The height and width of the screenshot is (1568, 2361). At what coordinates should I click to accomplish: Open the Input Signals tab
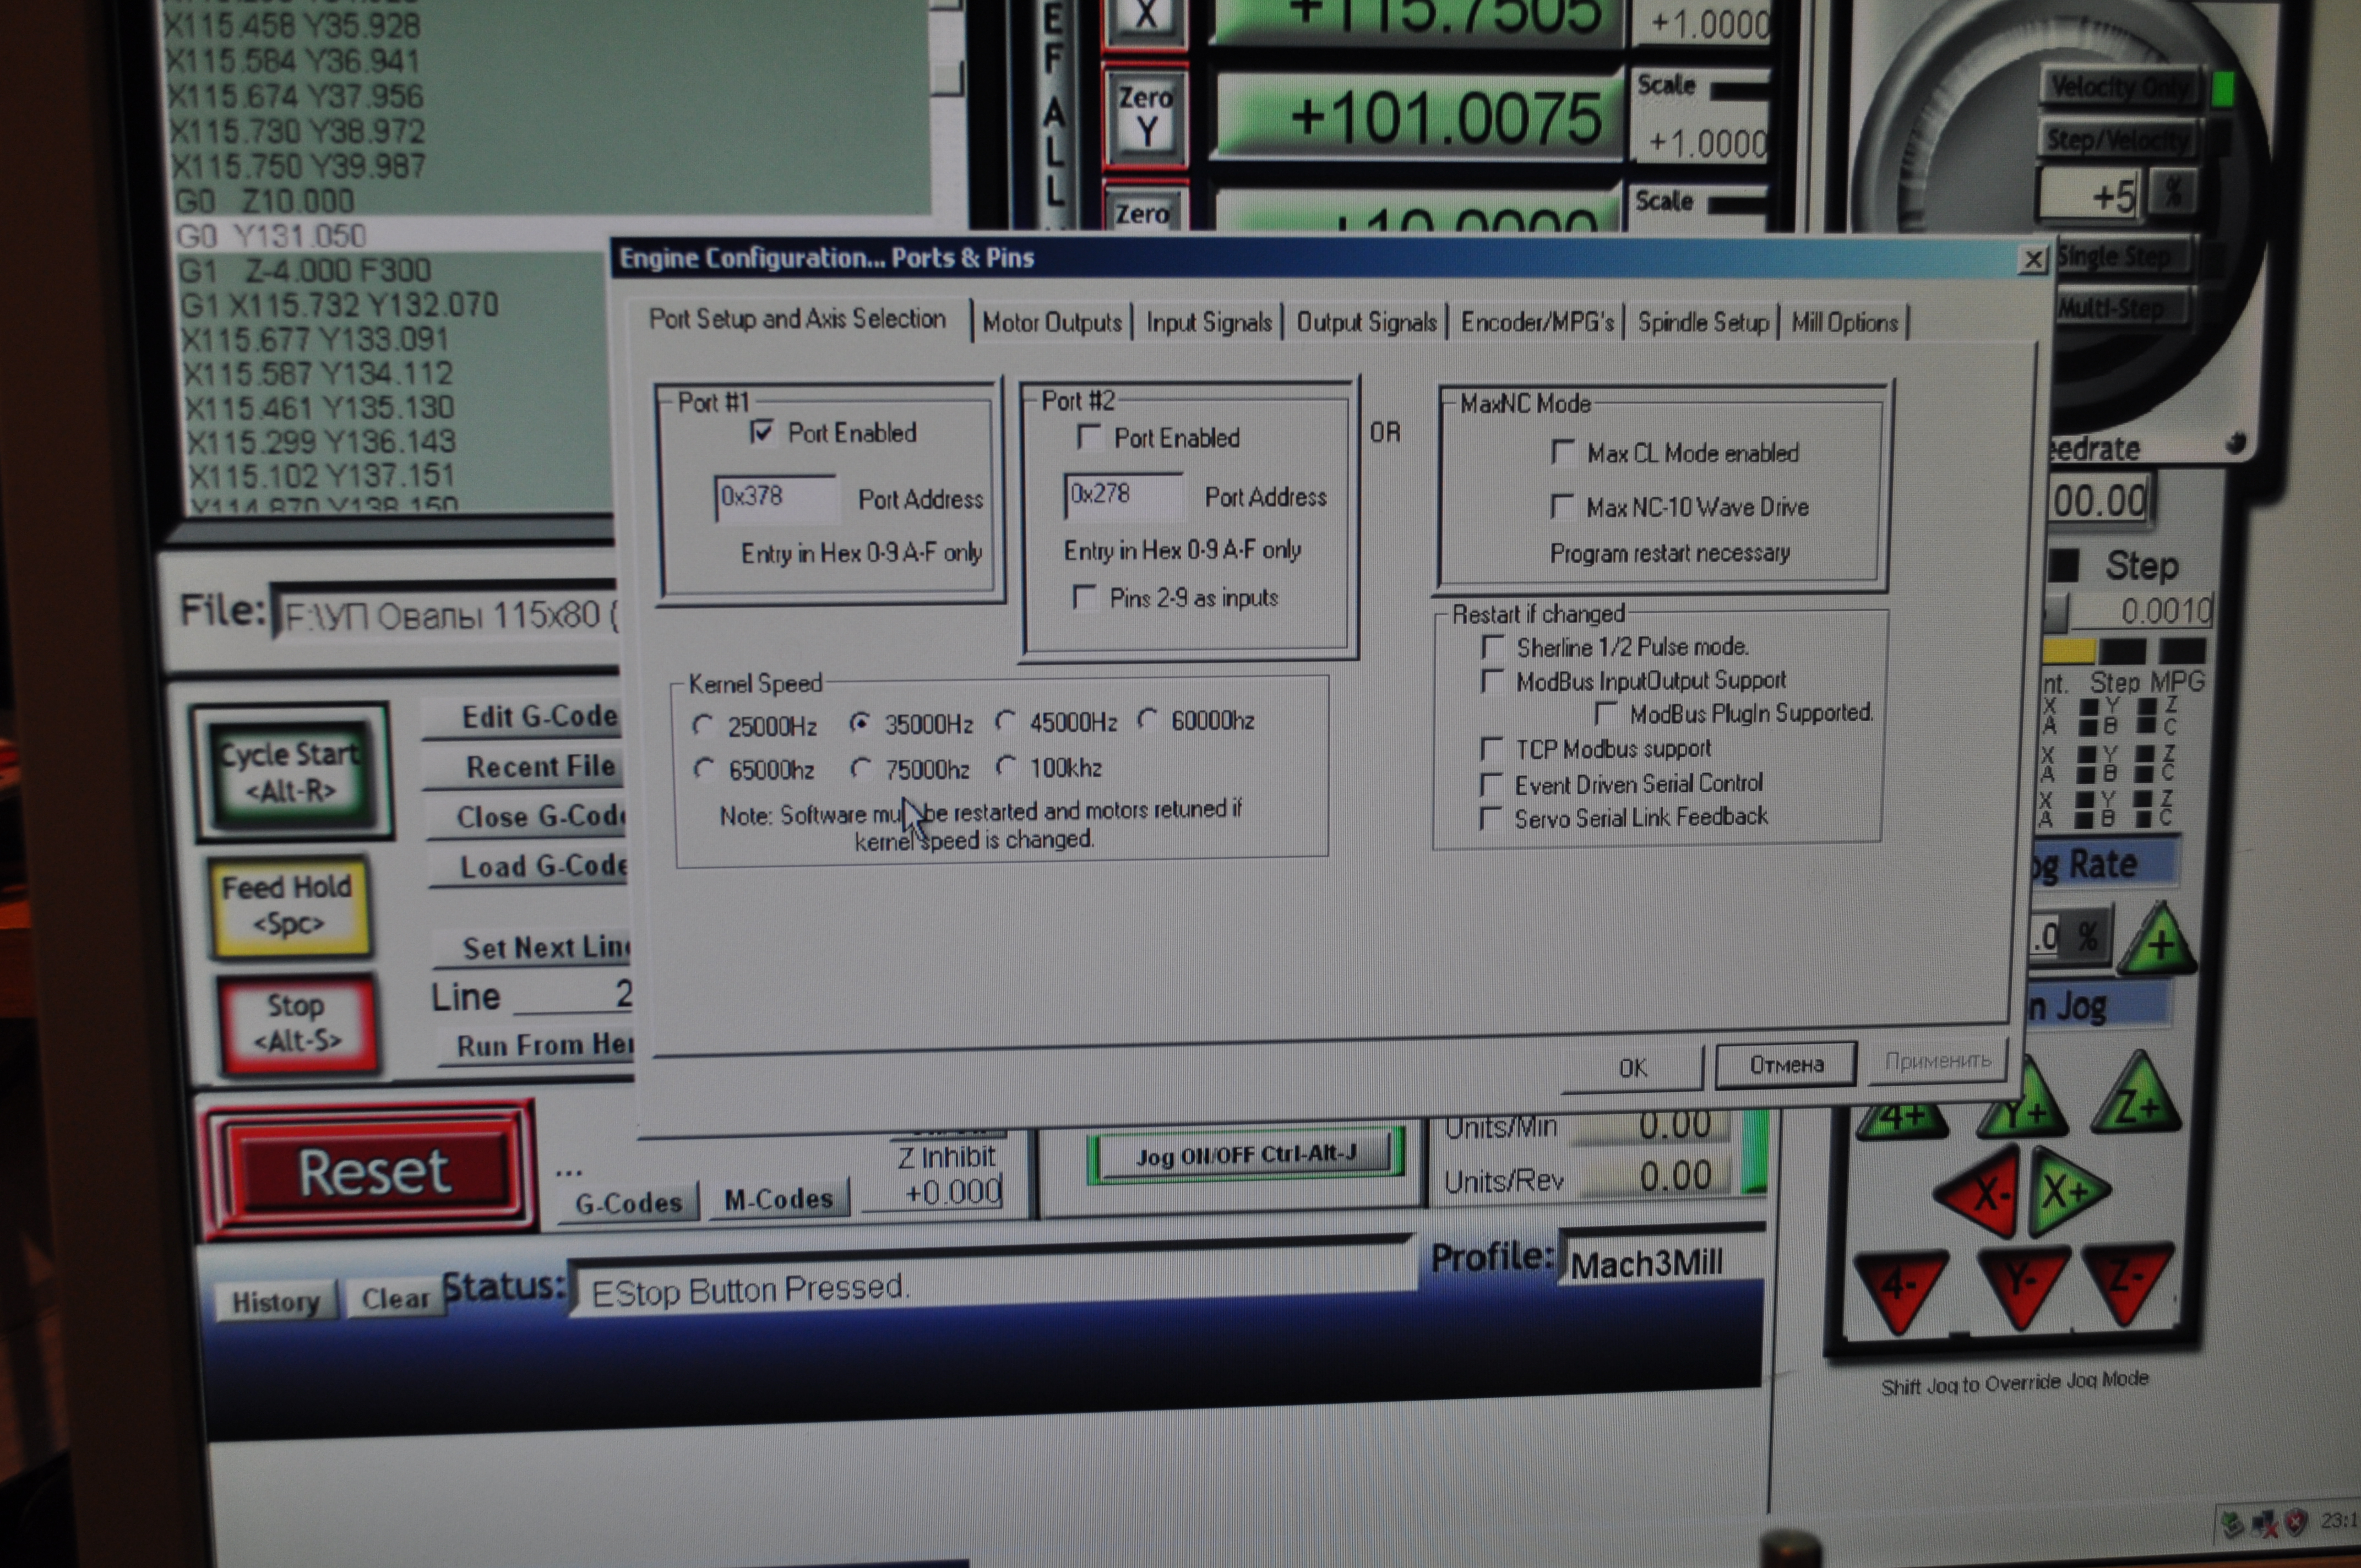[x=1208, y=322]
